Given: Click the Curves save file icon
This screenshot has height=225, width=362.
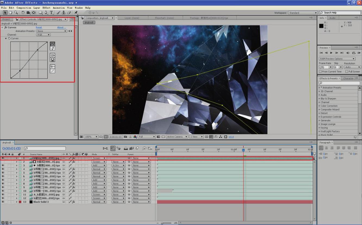Looking at the screenshot, I should pos(53,60).
